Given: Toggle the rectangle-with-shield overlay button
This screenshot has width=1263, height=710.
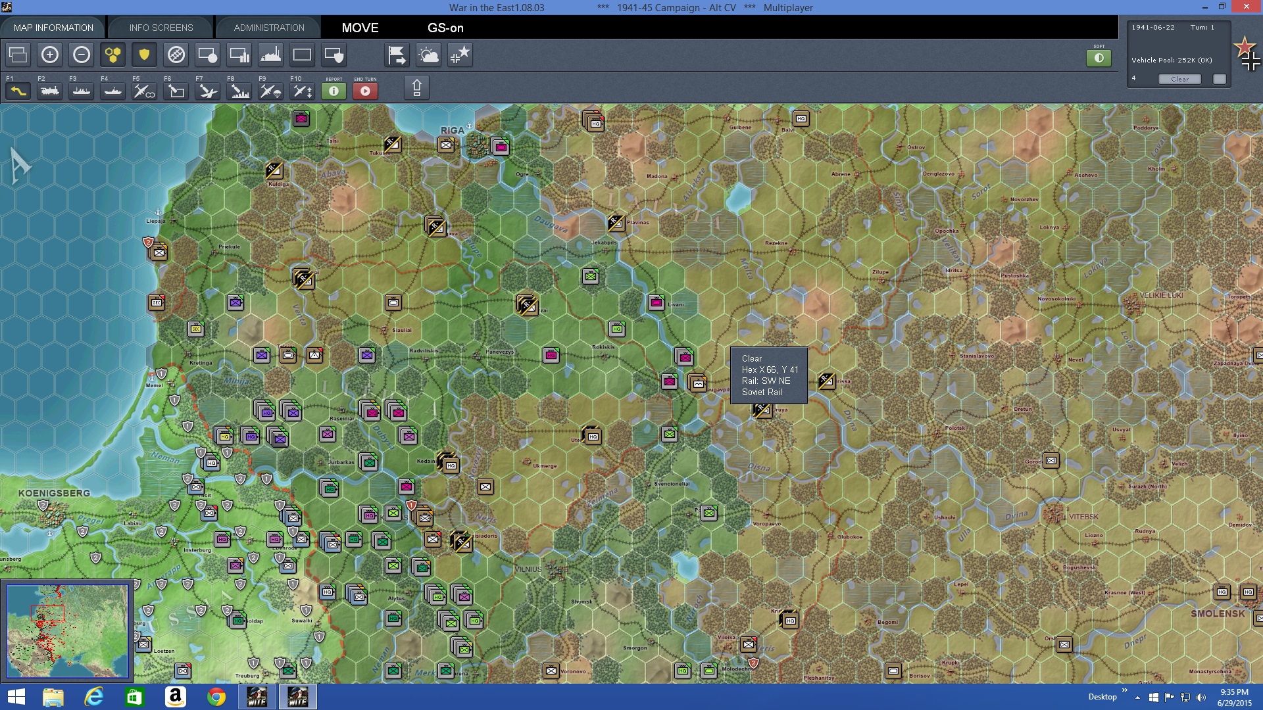Looking at the screenshot, I should pos(334,55).
